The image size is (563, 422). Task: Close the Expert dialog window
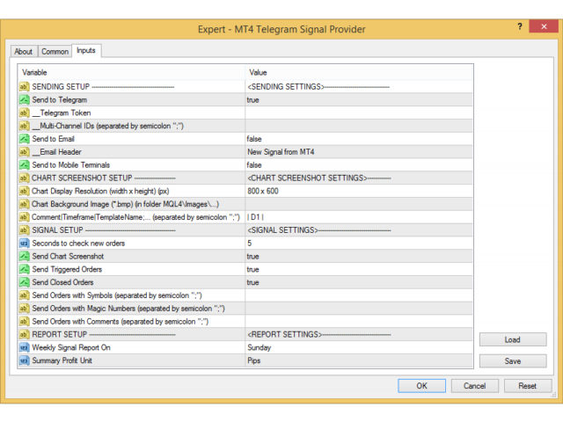point(544,26)
